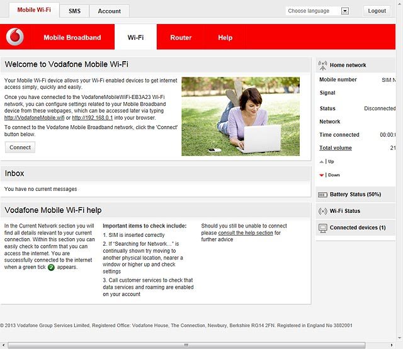Screen dimensions: 403x349
Task: Click the horizontal scrollbar thumb
Action: (x=186, y=345)
